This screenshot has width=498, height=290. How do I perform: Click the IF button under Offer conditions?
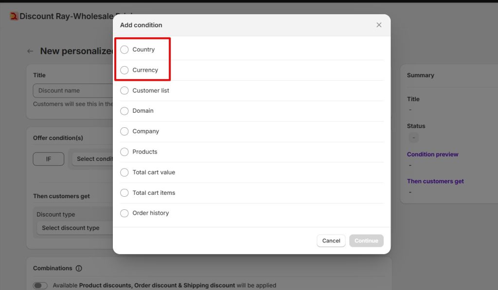tap(48, 159)
